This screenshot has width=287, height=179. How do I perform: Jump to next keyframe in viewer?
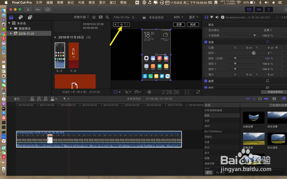coord(127,24)
